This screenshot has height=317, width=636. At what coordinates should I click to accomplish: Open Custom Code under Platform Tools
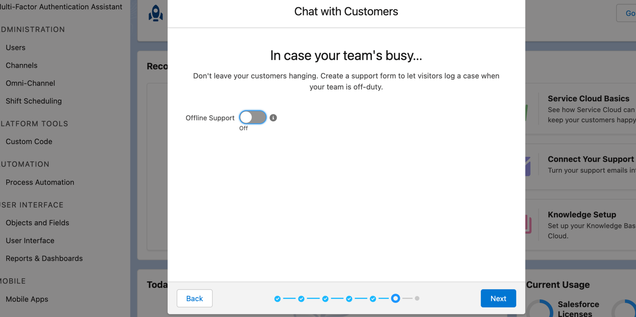click(x=29, y=141)
